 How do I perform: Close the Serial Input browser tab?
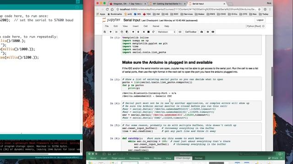coord(224,4)
